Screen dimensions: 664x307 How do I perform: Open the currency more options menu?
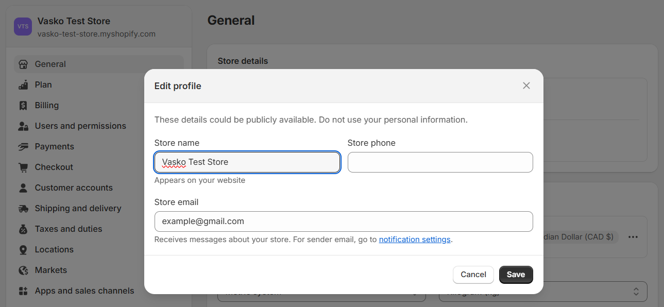click(633, 237)
